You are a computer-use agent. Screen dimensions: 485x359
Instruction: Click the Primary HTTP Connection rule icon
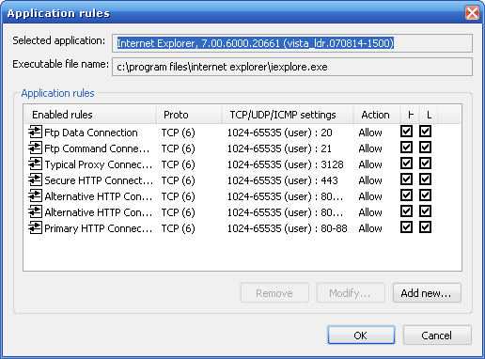pyautogui.click(x=35, y=227)
